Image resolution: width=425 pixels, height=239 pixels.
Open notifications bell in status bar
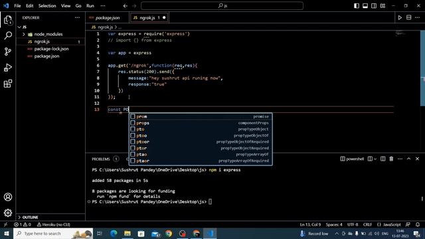coord(418,224)
